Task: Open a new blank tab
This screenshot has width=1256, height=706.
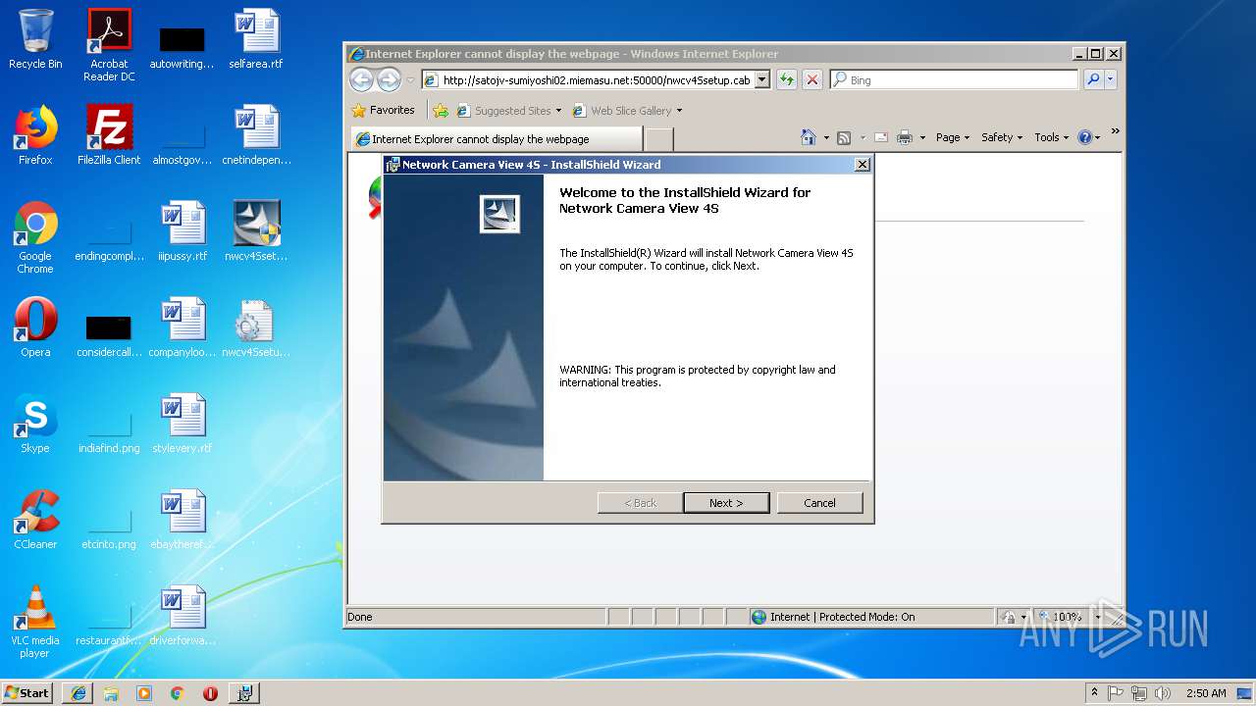Action: pyautogui.click(x=658, y=139)
